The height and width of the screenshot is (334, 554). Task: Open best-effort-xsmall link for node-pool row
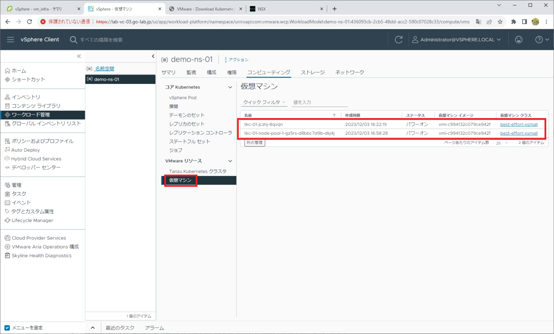point(519,133)
